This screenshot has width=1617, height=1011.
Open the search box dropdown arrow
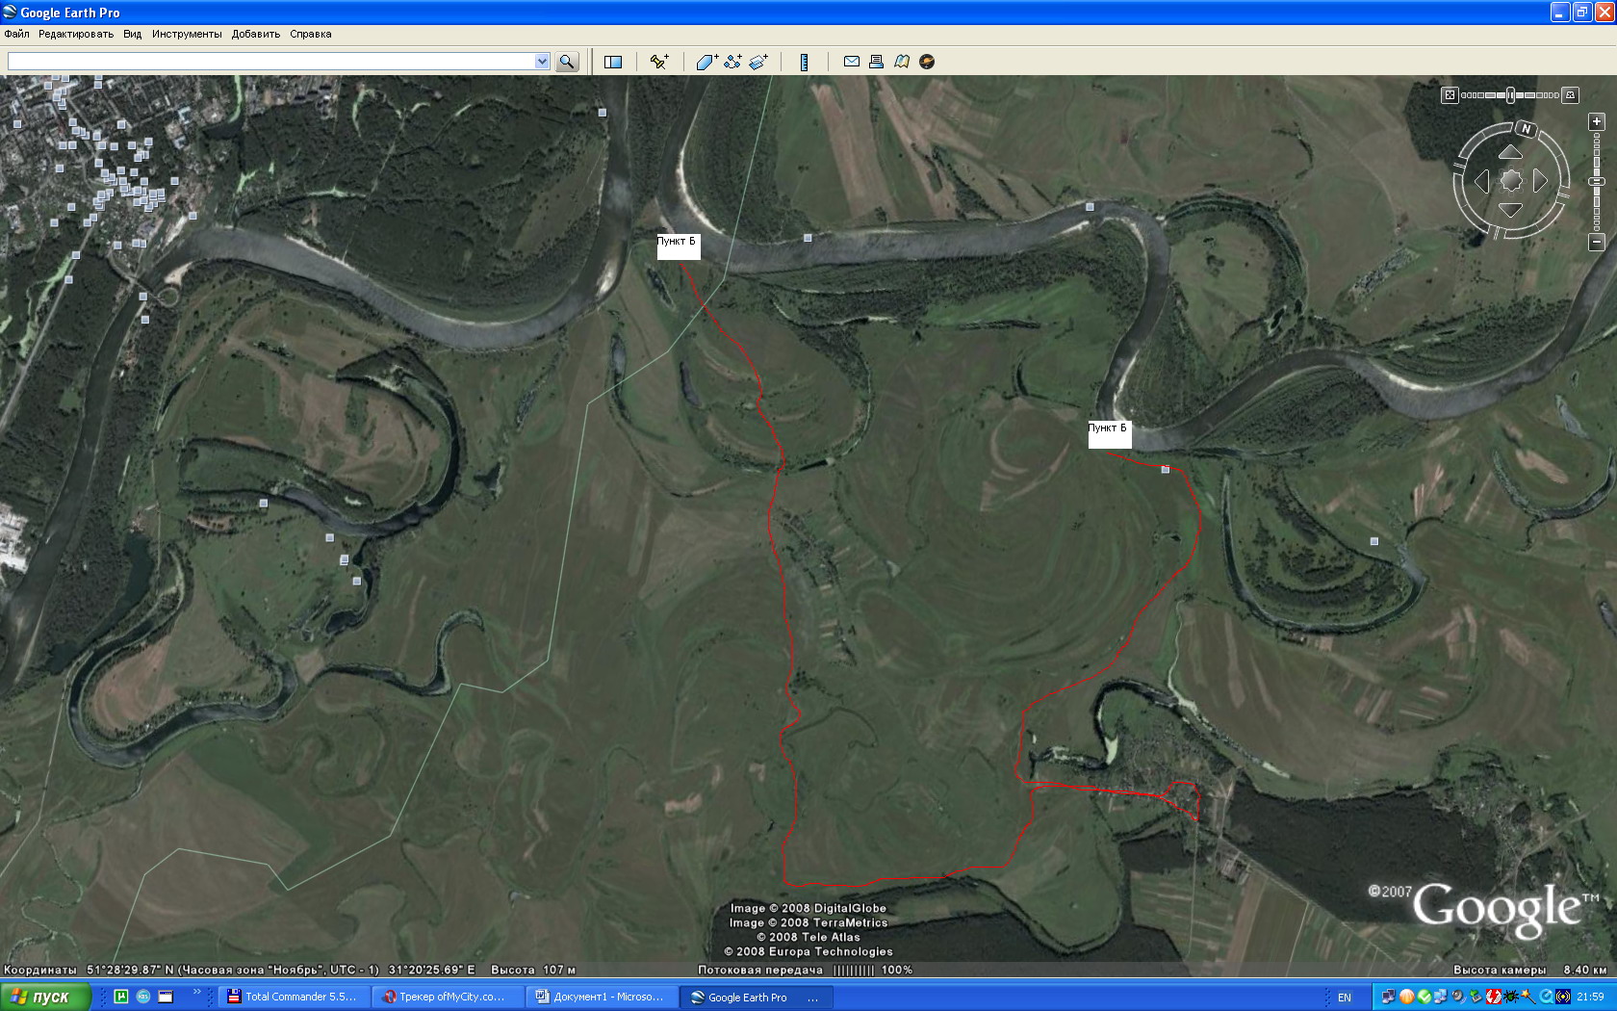pyautogui.click(x=542, y=62)
